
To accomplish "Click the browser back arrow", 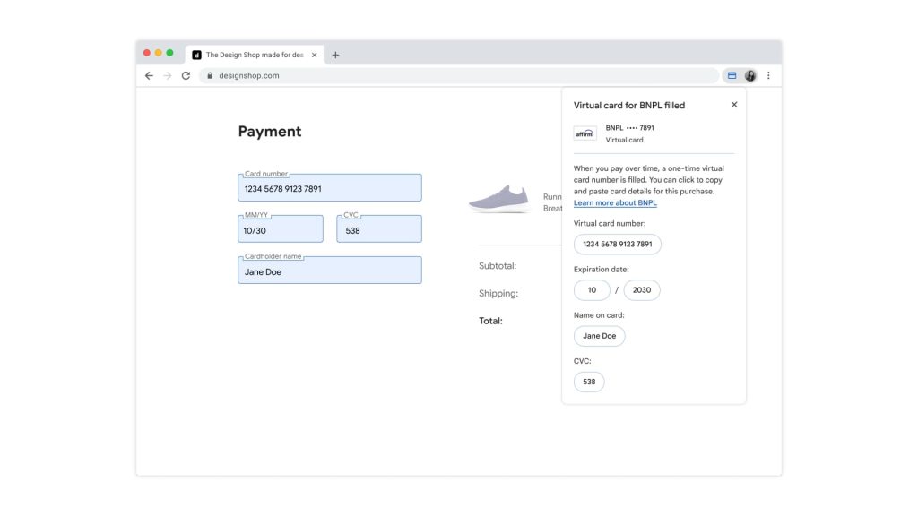I will [149, 76].
